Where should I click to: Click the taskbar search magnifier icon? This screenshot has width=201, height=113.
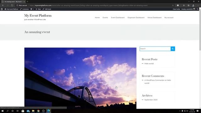click(x=8, y=111)
